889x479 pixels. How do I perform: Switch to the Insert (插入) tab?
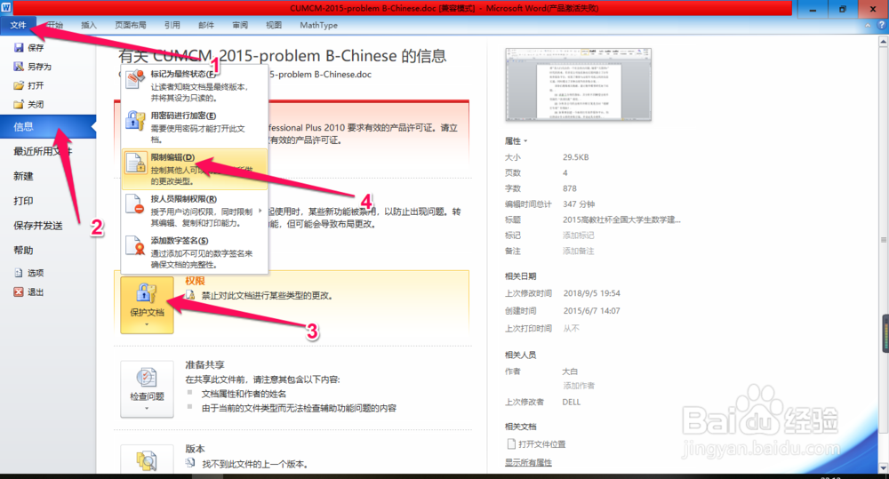88,26
